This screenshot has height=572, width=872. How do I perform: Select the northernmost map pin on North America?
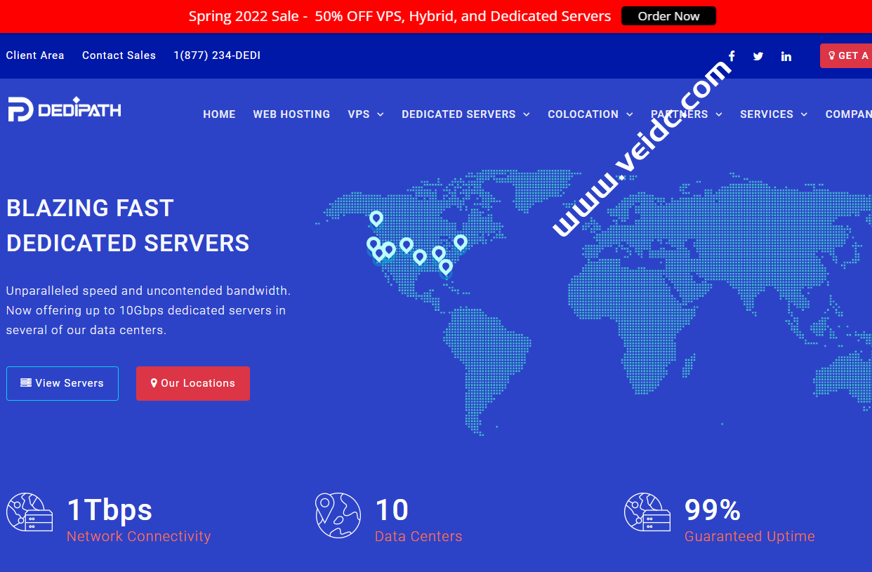pyautogui.click(x=376, y=218)
